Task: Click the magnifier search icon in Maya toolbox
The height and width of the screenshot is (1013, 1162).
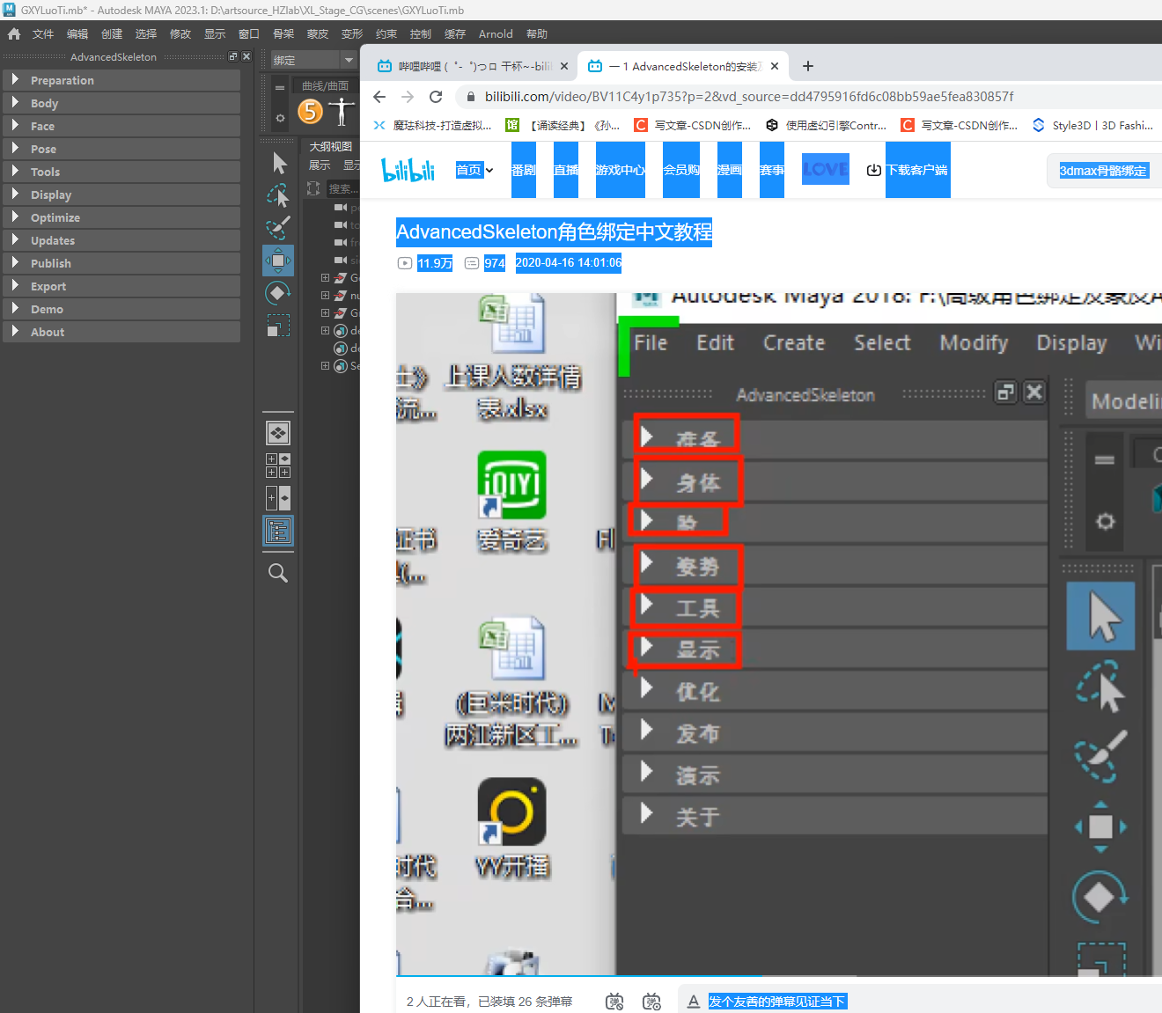Action: point(278,573)
